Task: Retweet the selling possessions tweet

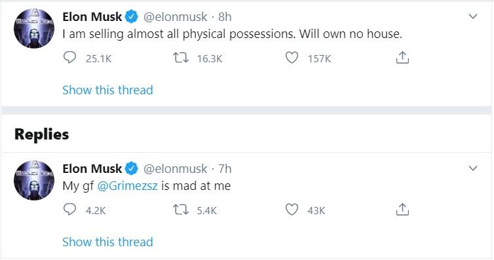Action: point(181,58)
